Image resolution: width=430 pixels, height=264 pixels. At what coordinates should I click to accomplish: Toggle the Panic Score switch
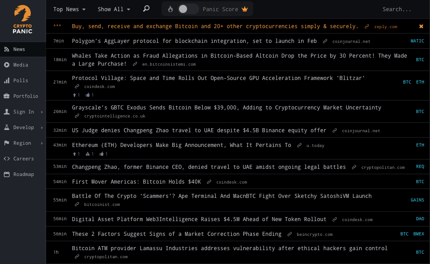(188, 9)
